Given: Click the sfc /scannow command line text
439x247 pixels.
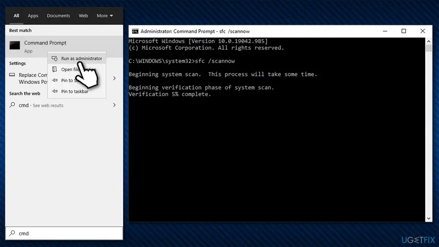Looking at the screenshot, I should (182, 61).
